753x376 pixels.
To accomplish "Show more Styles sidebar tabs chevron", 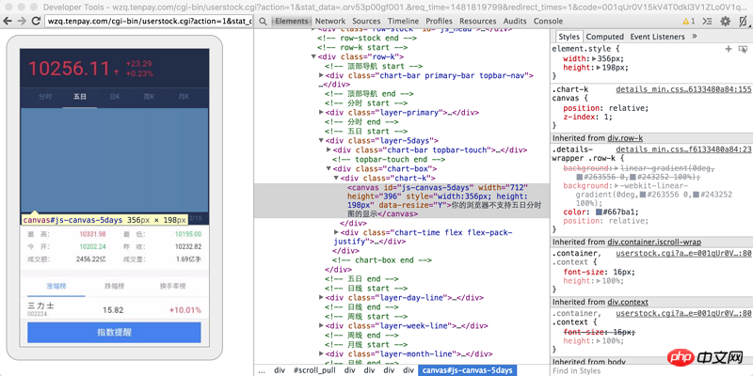I will tap(695, 37).
